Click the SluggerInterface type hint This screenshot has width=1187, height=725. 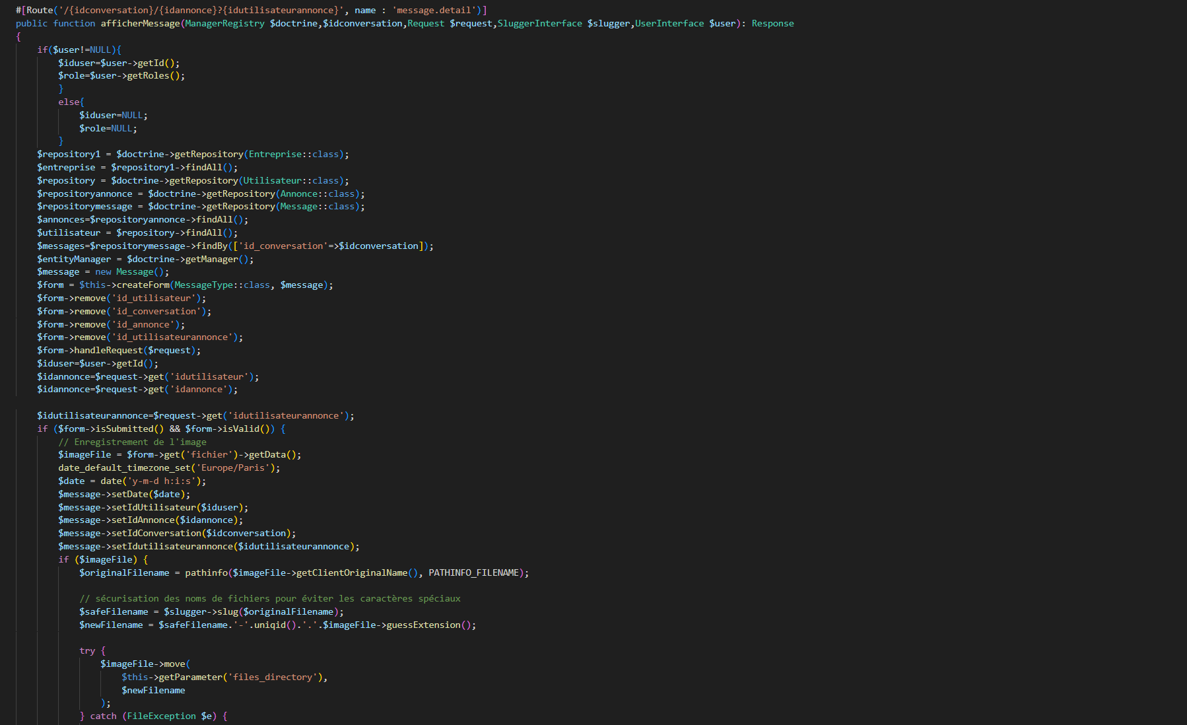540,23
